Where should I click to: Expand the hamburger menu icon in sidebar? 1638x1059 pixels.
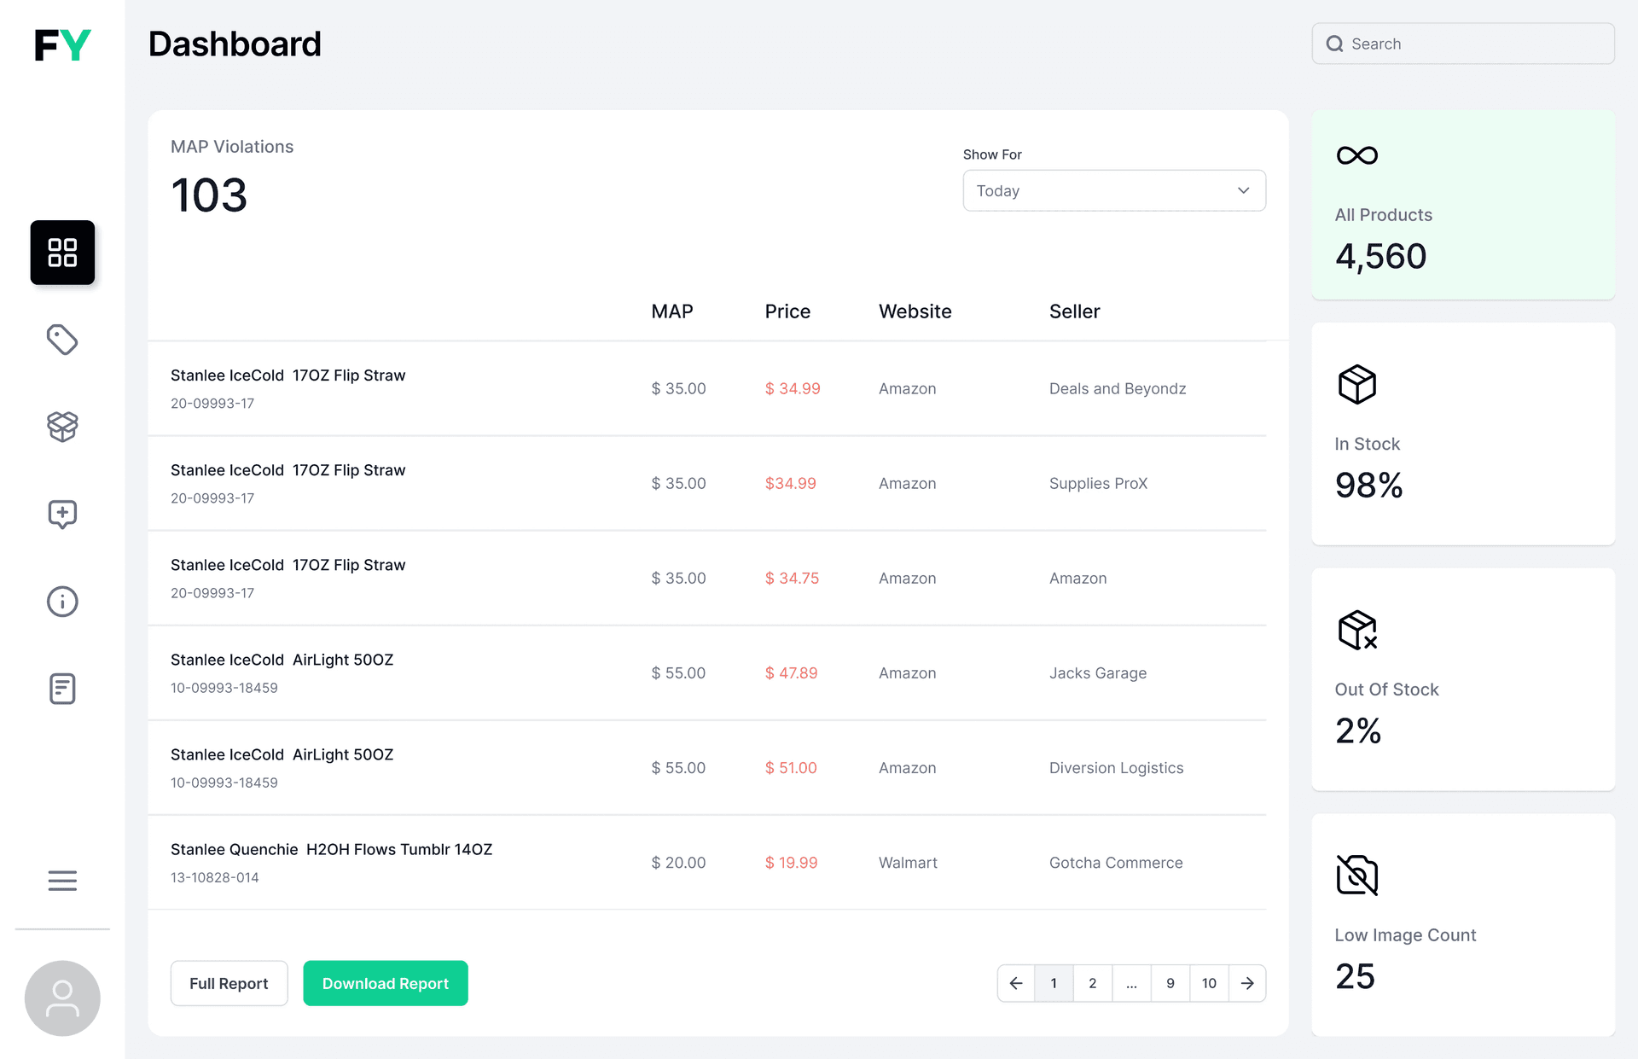(62, 881)
